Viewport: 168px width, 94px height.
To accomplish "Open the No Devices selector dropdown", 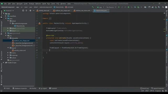I will tap(111, 7).
